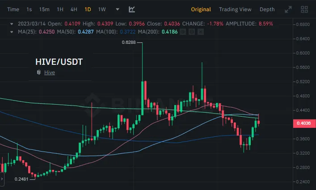The width and height of the screenshot is (316, 190).
Task: Click the 0.6800 price axis label
Action: pos(303,25)
